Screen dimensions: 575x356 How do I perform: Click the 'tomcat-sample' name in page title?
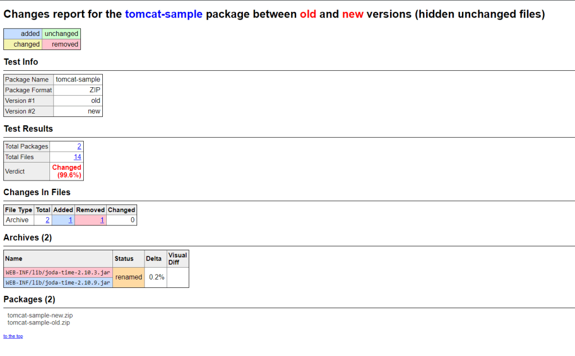(164, 14)
